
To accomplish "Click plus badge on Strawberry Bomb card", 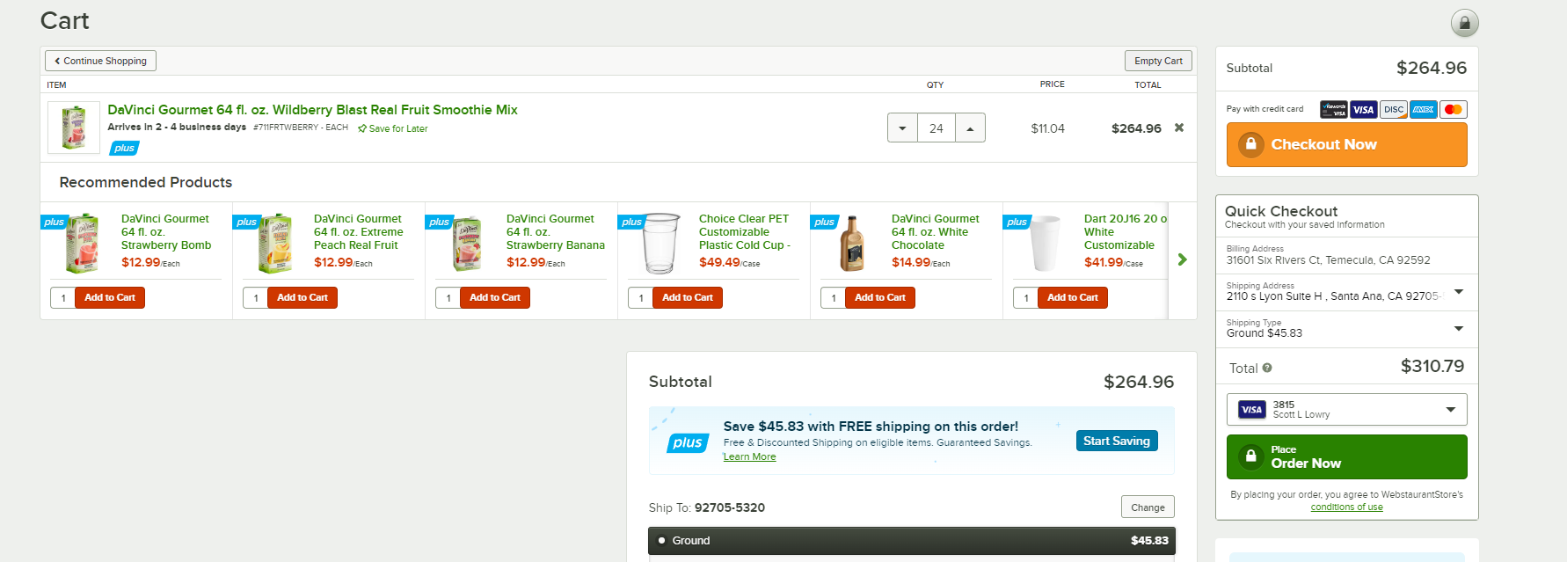I will pos(54,222).
